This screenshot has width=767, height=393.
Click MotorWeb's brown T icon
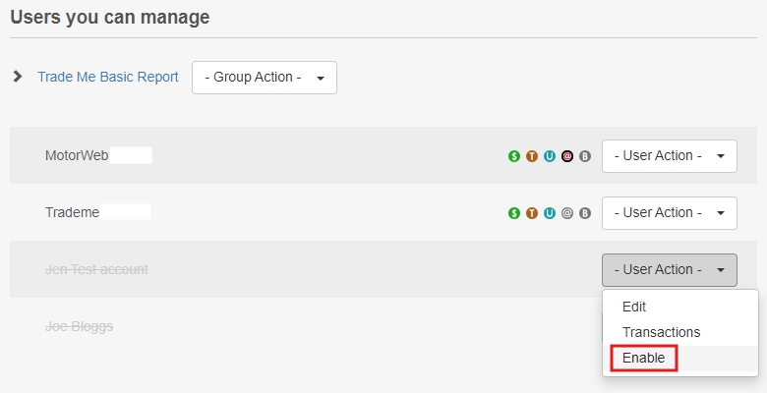[532, 156]
